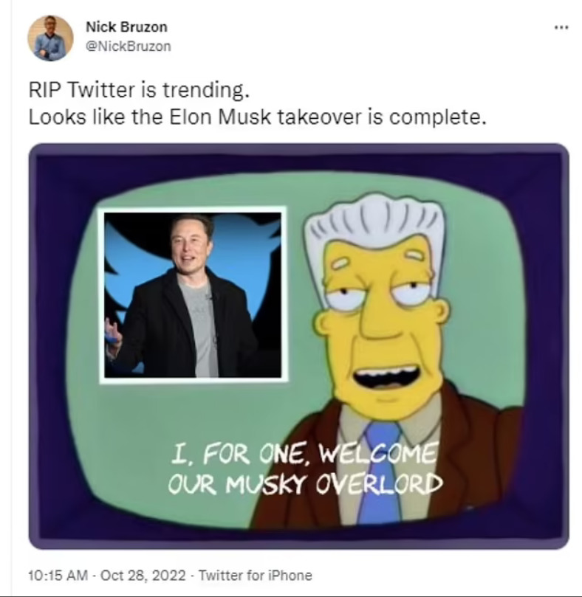Open the Simpsons TV-frame meme image
Screen dimensions: 582x597
299,346
